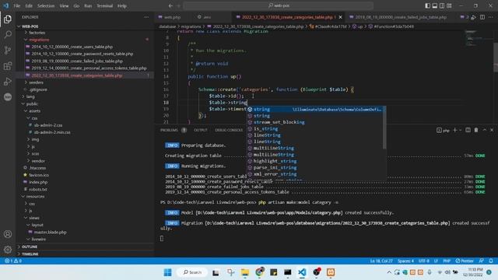Open the Manage gear settings icon
The width and height of the screenshot is (498, 280).
8,250
